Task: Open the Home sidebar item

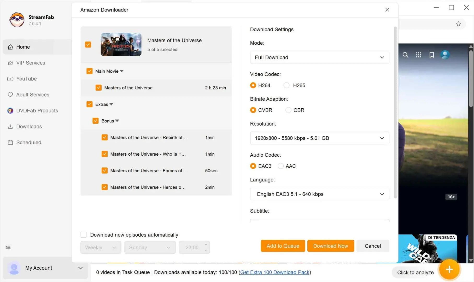Action: click(37, 47)
